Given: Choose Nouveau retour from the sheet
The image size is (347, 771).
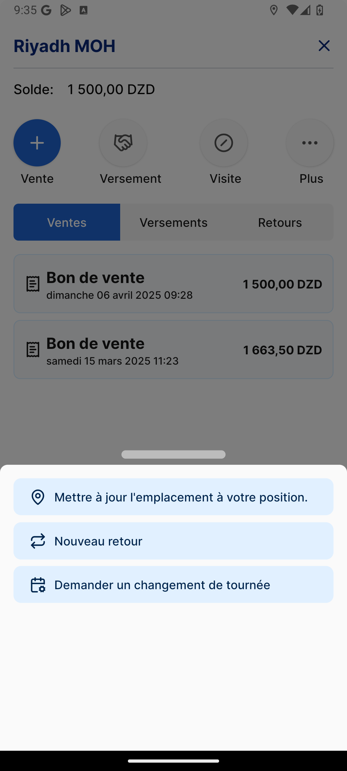Looking at the screenshot, I should [x=173, y=541].
